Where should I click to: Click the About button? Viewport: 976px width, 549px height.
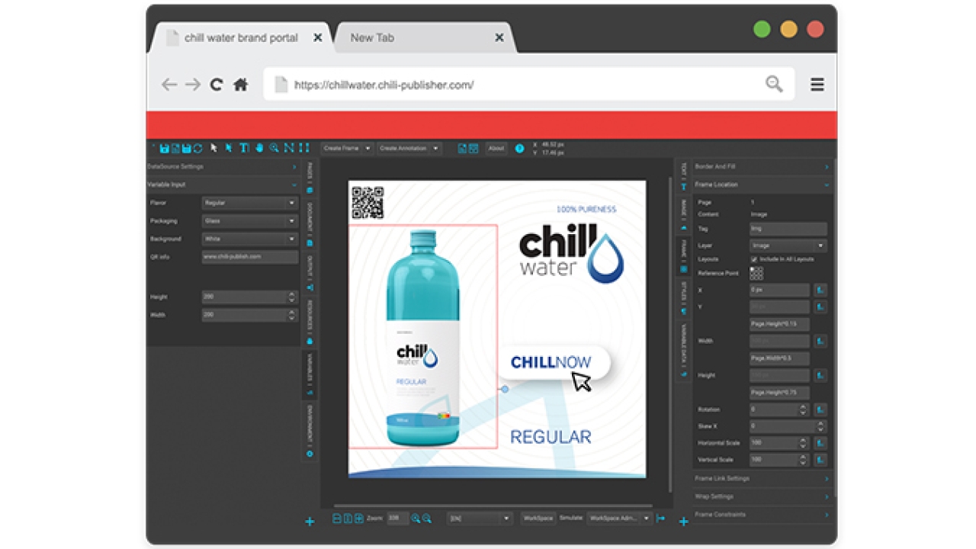click(x=496, y=149)
